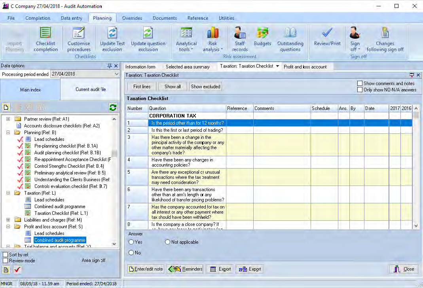423x288 pixels.
Task: Switch to Main index tab
Action: (30, 90)
